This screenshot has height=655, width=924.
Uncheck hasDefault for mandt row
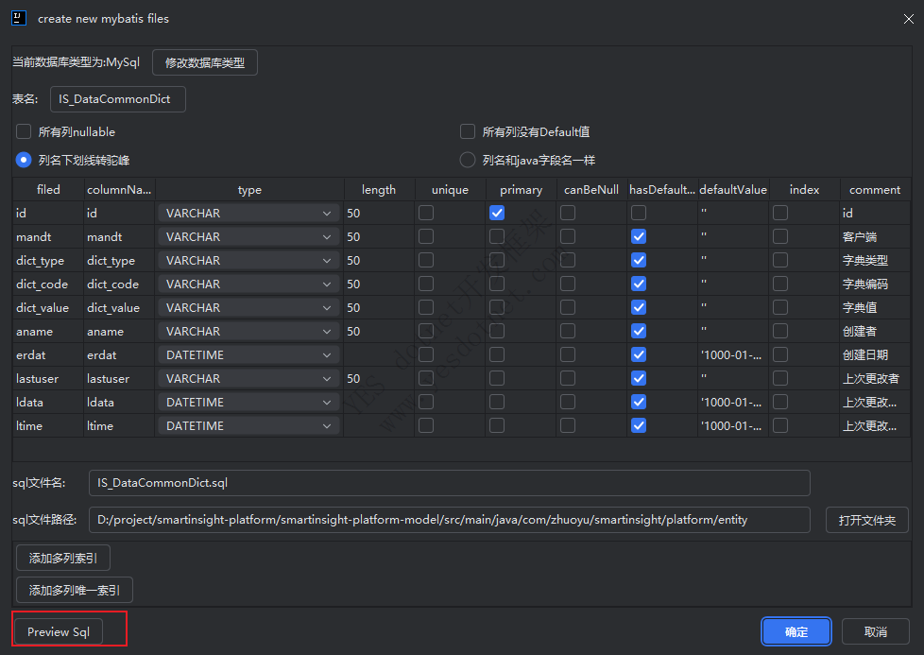coord(639,236)
